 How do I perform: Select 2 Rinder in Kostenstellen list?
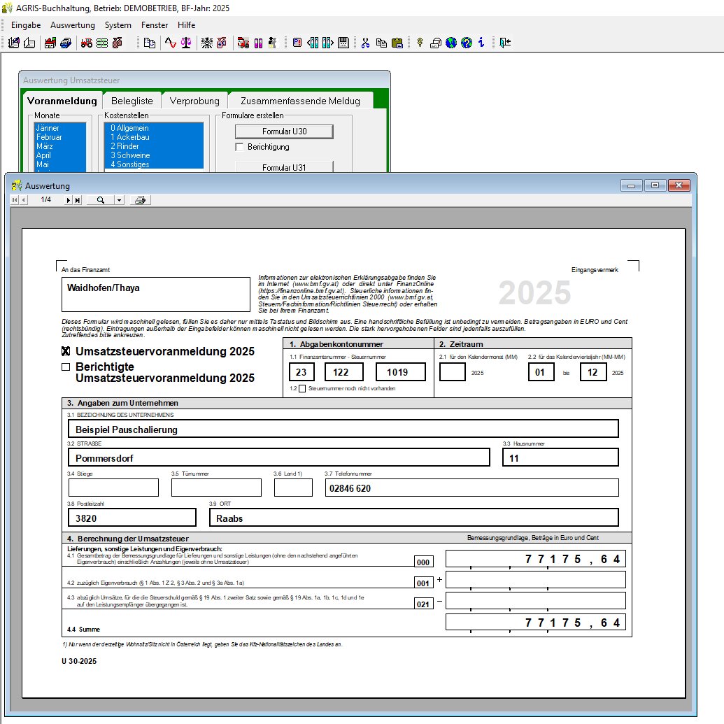[126, 146]
